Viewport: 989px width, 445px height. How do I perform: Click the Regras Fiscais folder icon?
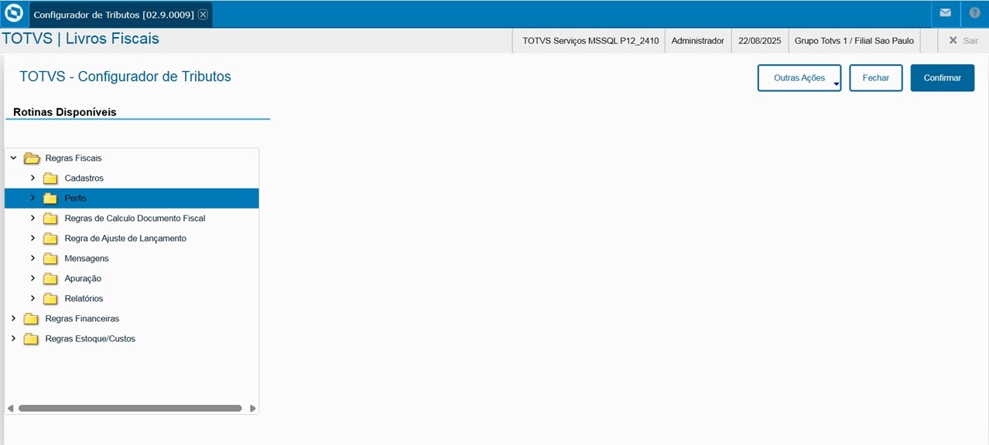pyautogui.click(x=32, y=158)
